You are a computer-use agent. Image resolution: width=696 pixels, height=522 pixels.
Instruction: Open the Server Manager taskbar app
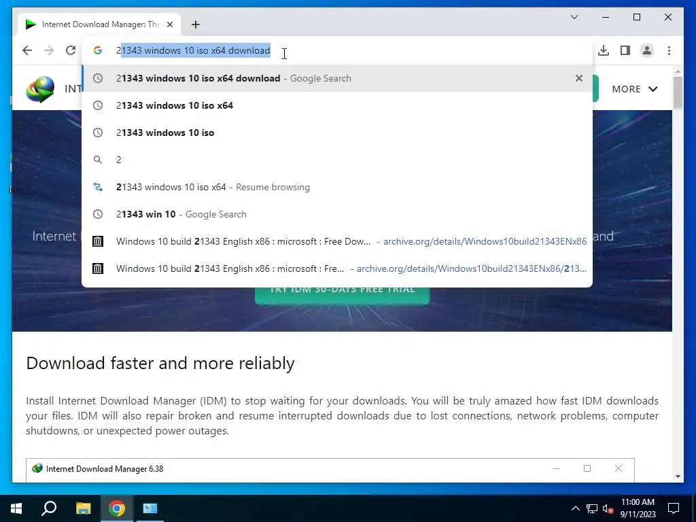pos(150,508)
